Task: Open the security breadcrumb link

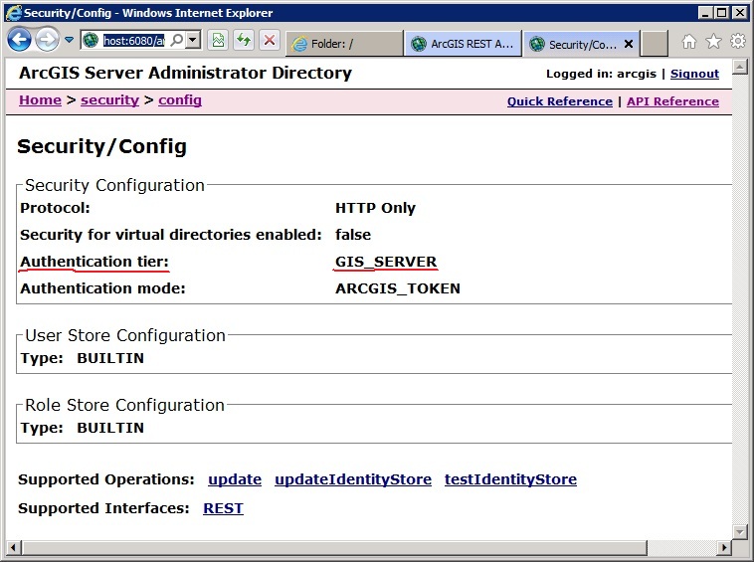Action: pos(109,100)
